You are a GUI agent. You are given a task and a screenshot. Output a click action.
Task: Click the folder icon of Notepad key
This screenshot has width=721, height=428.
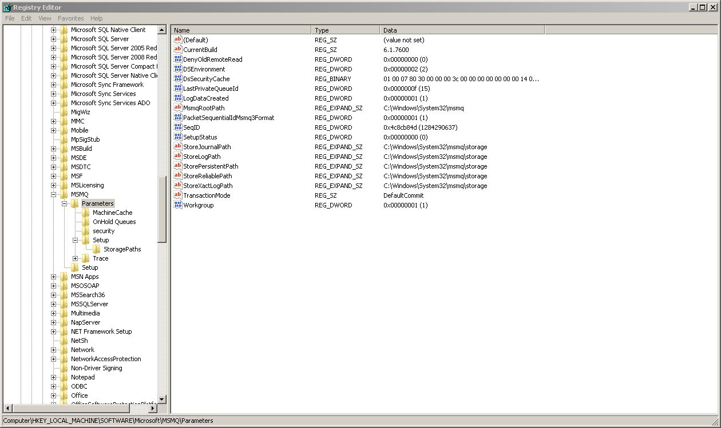64,377
